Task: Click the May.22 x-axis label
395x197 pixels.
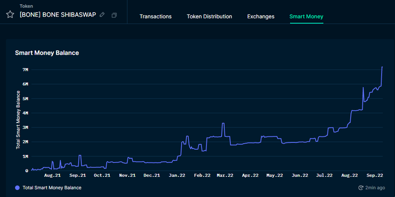Action: coord(275,175)
